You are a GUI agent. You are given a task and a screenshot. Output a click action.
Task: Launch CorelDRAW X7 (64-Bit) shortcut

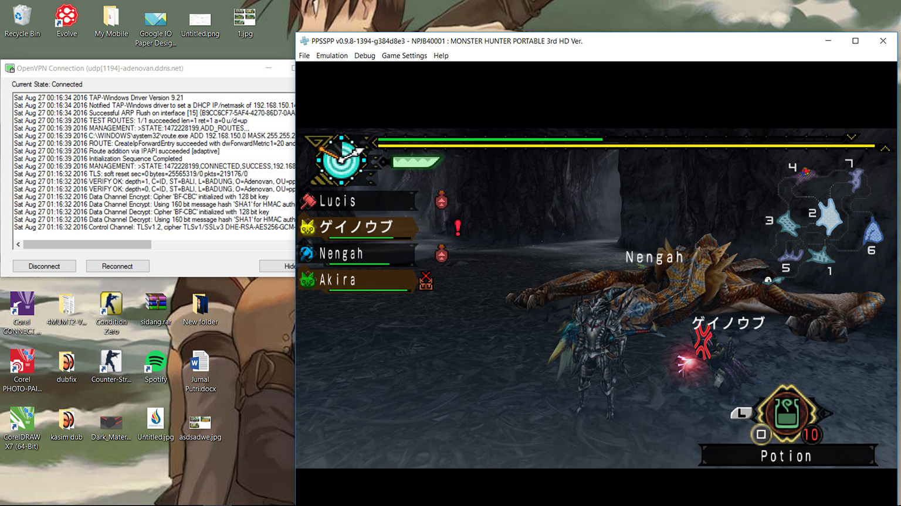(x=22, y=420)
